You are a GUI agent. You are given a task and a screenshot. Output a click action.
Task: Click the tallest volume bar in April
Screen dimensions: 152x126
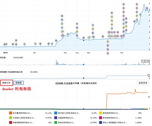click(56, 62)
